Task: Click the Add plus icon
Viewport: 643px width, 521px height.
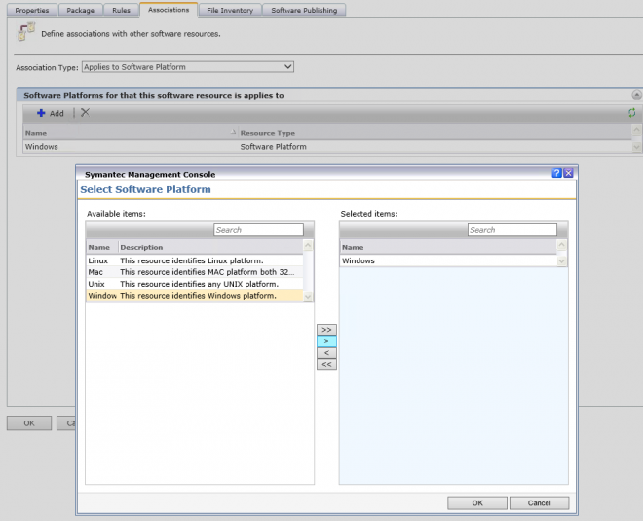Action: coord(41,113)
